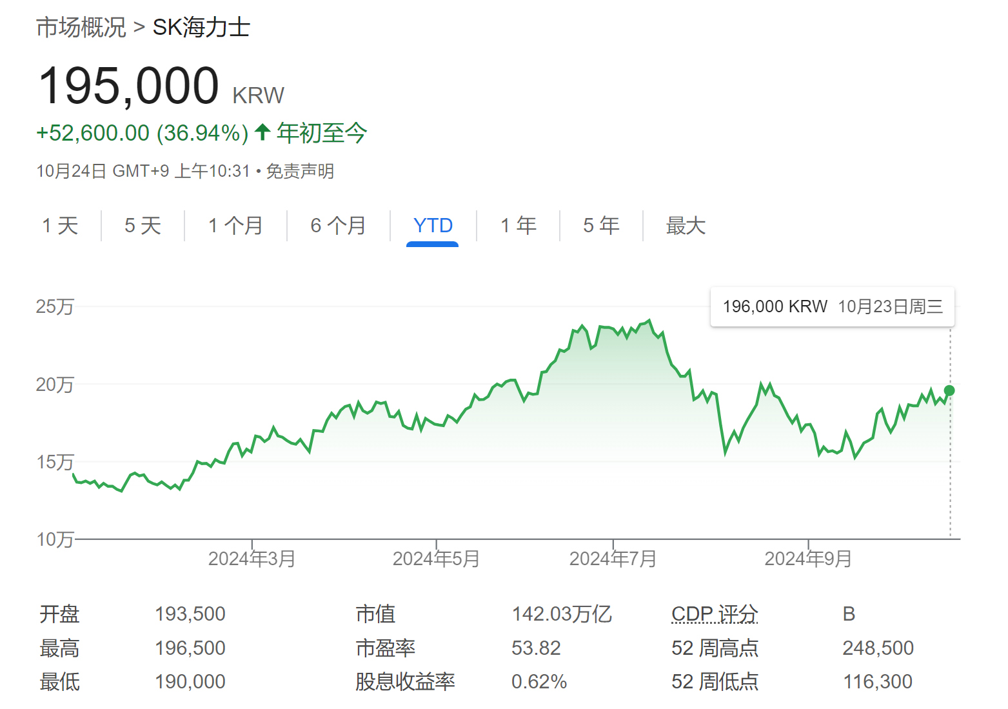Image resolution: width=1008 pixels, height=709 pixels.
Task: Switch chart to 1 年 range
Action: click(519, 226)
